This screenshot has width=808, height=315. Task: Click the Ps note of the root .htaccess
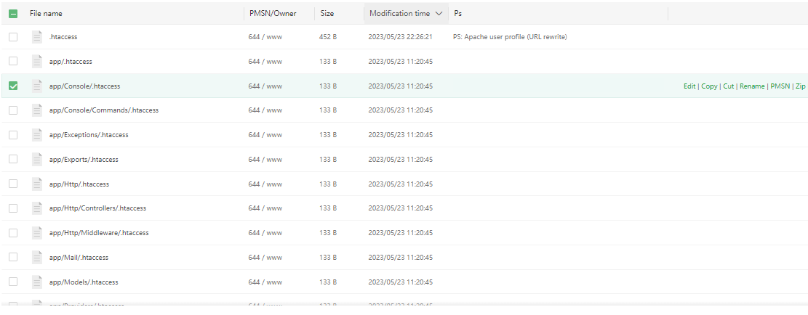(x=509, y=37)
